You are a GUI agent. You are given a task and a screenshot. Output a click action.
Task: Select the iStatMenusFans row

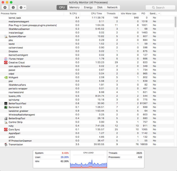87,85
